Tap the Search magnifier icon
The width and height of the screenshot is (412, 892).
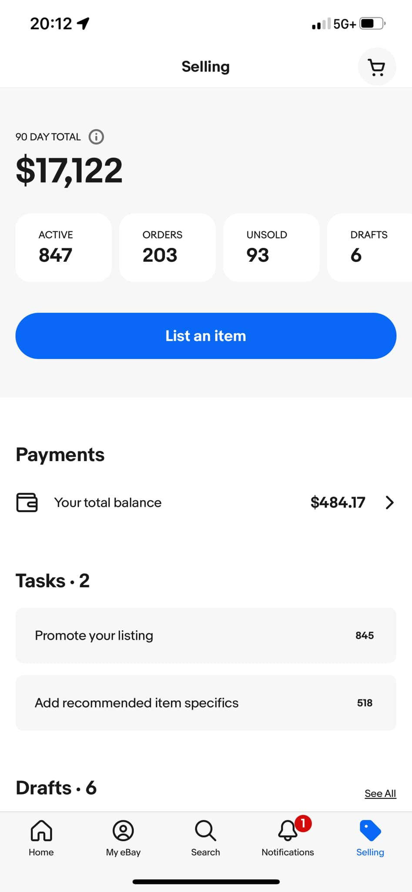click(x=205, y=831)
